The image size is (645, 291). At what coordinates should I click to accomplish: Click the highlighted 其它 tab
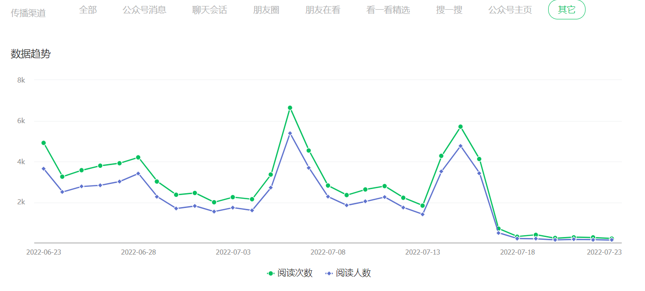(x=567, y=10)
